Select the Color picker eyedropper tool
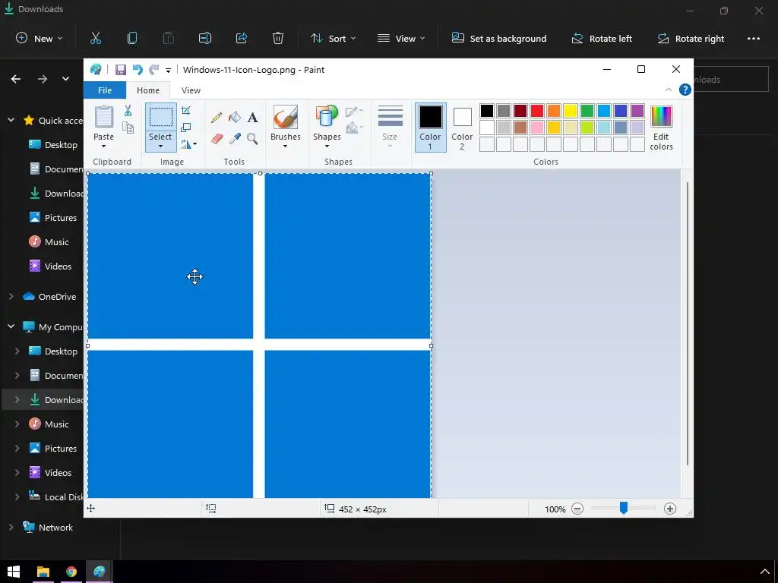This screenshot has height=583, width=778. (x=234, y=138)
